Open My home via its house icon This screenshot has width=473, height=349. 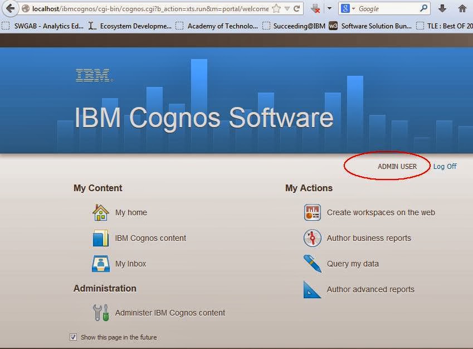pos(100,212)
